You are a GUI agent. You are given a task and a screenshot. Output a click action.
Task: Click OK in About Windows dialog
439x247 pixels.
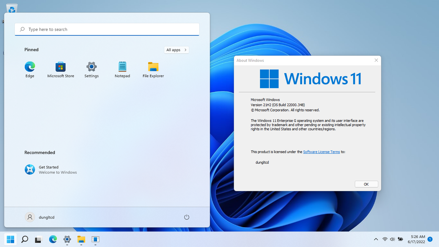[366, 184]
